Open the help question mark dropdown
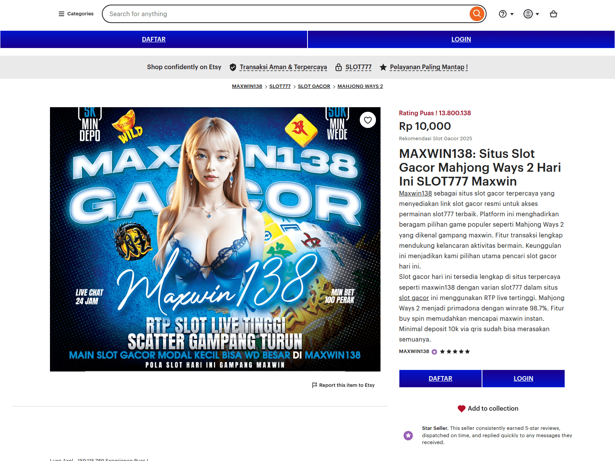This screenshot has height=461, width=615. 506,14
